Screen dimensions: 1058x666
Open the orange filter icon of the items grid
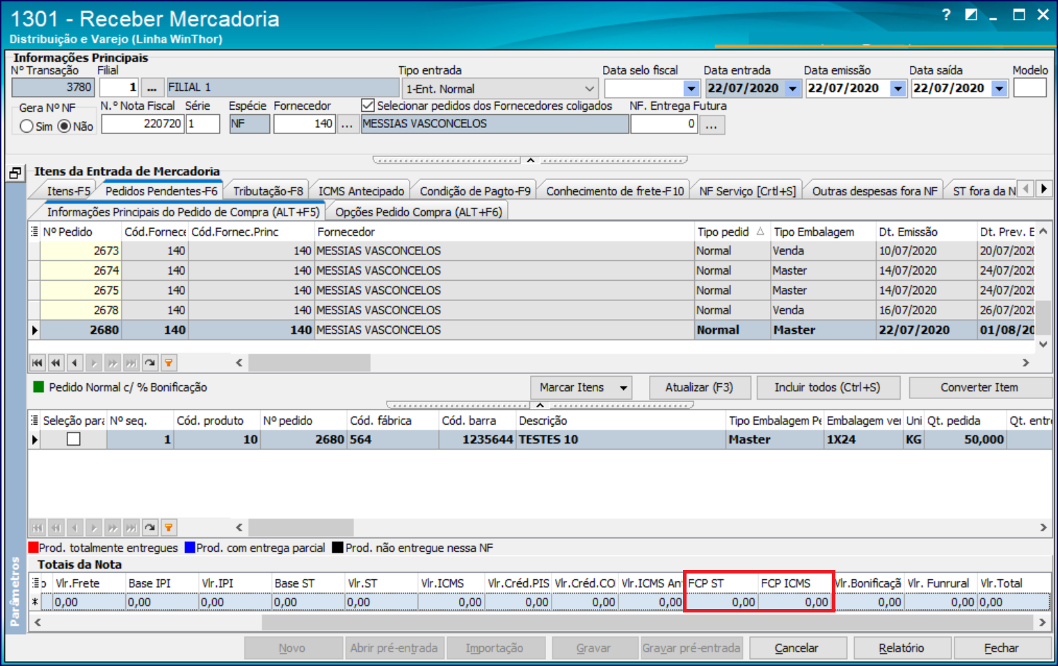coord(168,528)
